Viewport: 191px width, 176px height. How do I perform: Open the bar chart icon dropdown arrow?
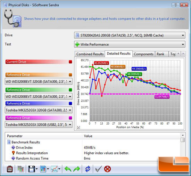[x=48, y=169]
